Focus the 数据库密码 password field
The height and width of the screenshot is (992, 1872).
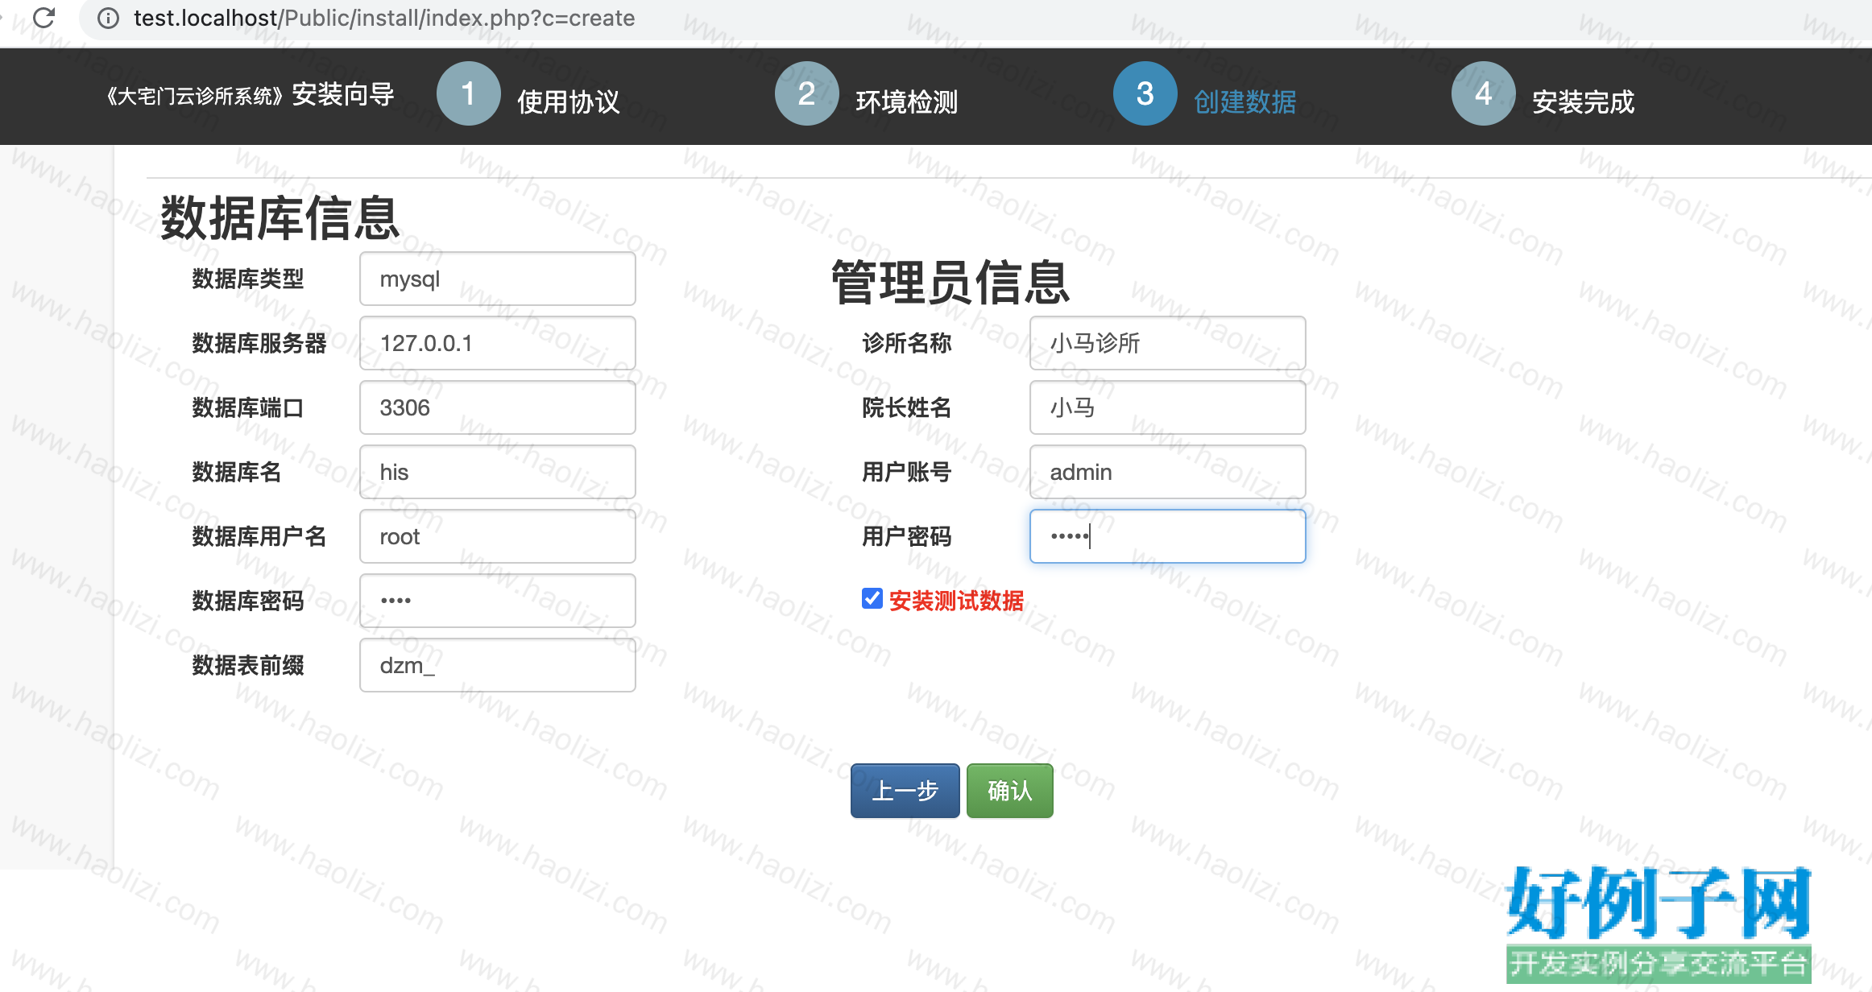(498, 601)
